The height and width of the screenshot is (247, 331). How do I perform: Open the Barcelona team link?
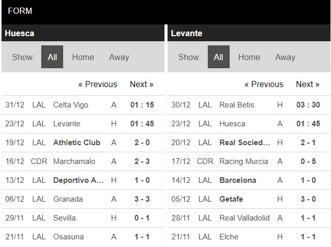(238, 180)
